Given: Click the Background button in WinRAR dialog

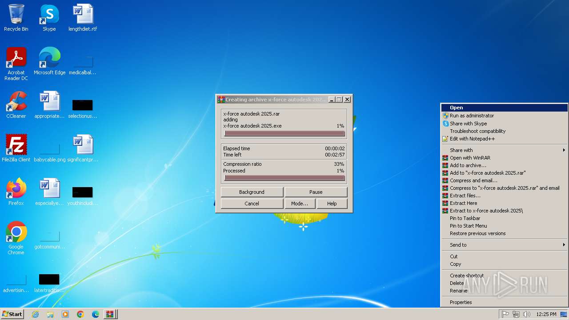Looking at the screenshot, I should coord(252,192).
